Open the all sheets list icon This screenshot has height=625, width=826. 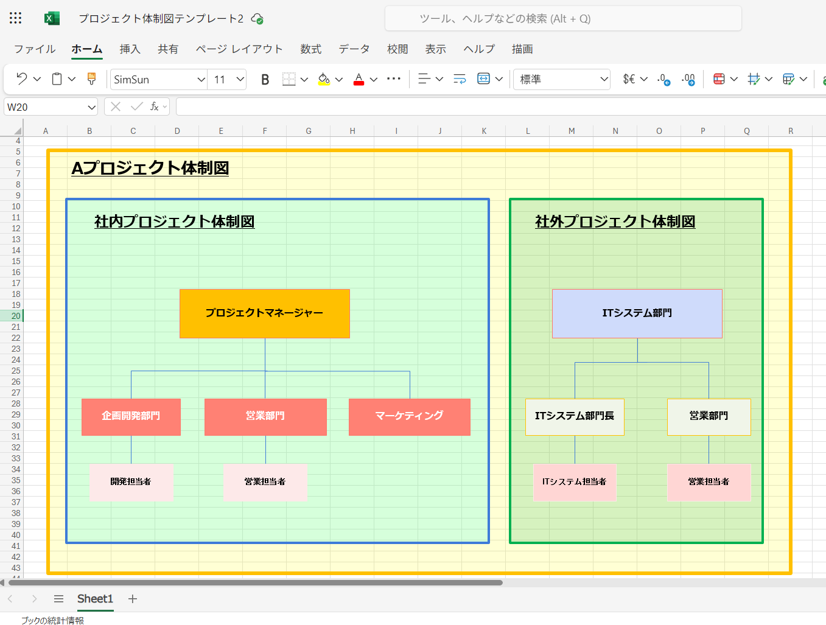[58, 599]
